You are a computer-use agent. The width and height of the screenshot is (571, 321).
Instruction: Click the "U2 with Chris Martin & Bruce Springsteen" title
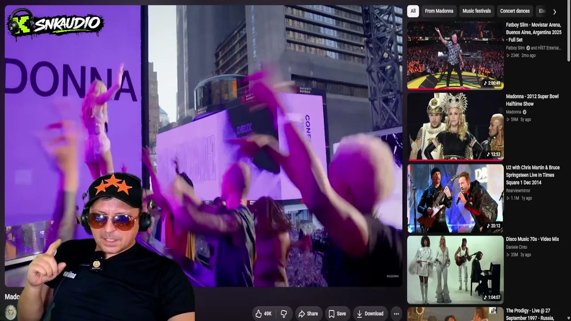click(x=533, y=175)
